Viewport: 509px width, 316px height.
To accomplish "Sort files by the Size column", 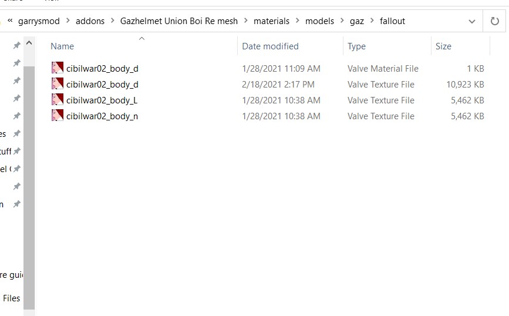I will tap(443, 46).
